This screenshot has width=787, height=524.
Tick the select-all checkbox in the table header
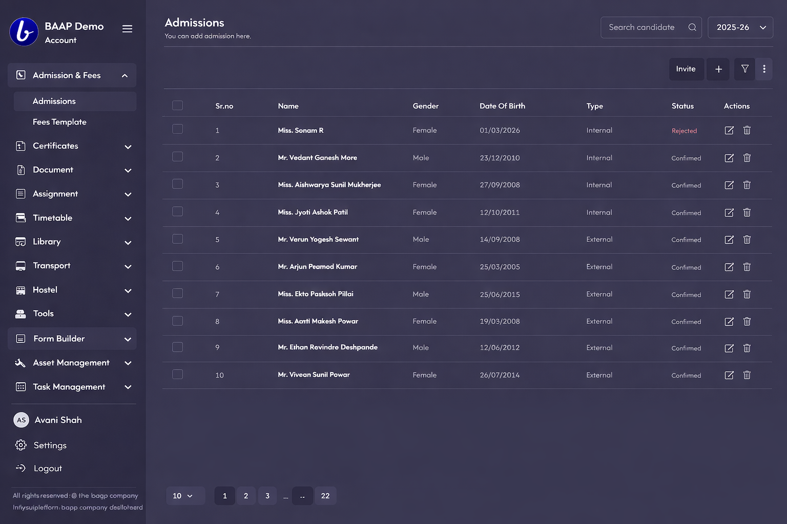click(x=178, y=105)
